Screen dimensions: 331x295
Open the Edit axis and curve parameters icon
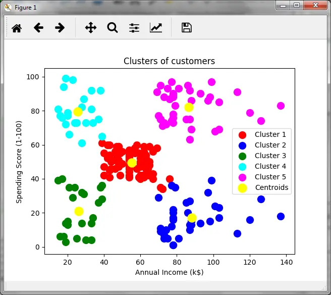point(156,28)
